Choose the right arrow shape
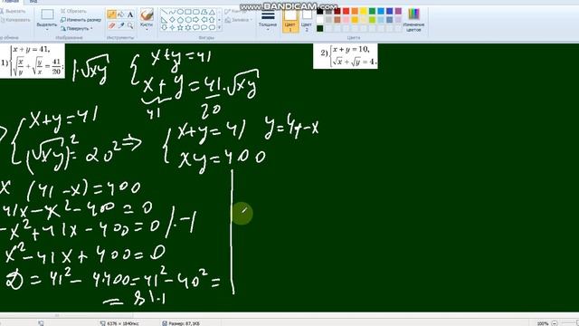This screenshot has height=326, width=579. coord(196,20)
